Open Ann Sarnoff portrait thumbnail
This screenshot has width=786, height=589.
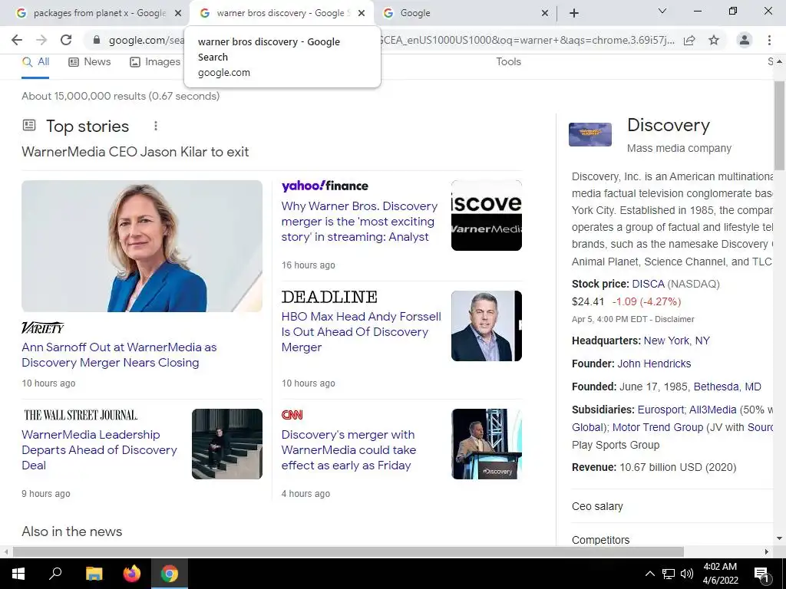click(142, 246)
